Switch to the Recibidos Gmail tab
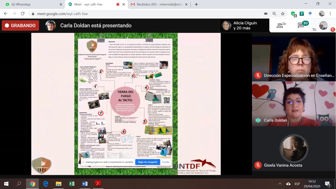 tap(159, 4)
